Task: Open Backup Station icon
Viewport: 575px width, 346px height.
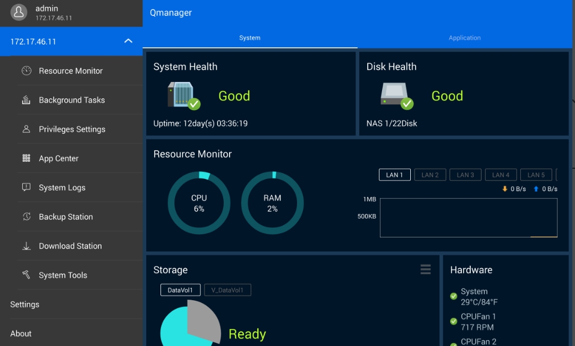Action: pyautogui.click(x=26, y=217)
